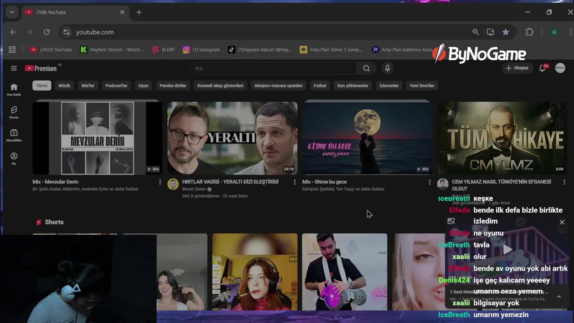Click the search magnifier button
The image size is (574, 323).
366,68
